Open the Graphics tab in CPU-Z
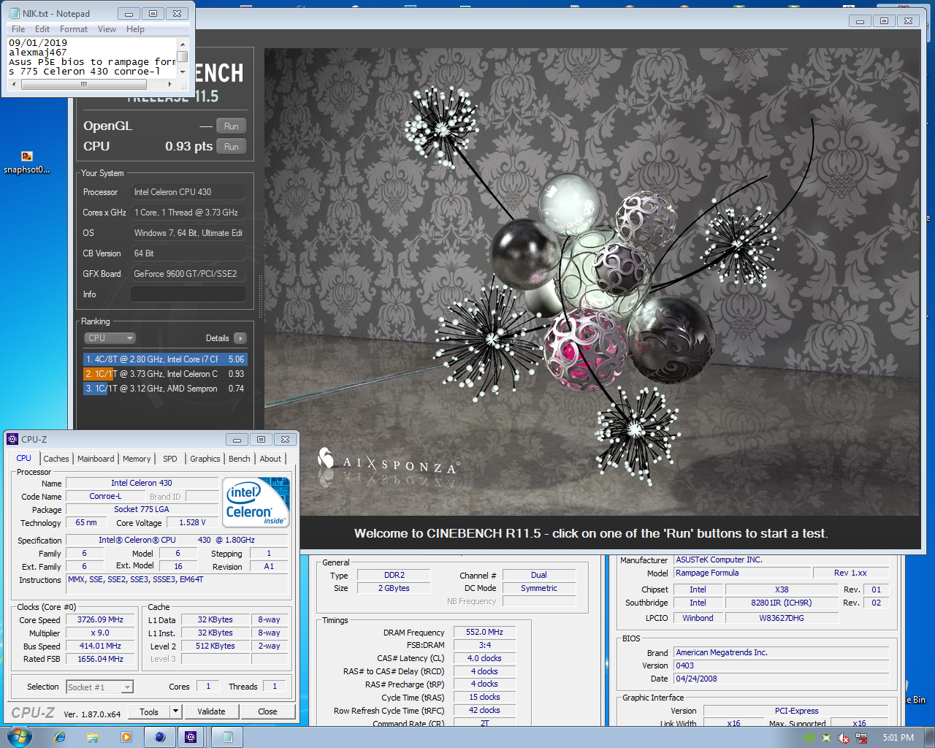 (x=205, y=459)
